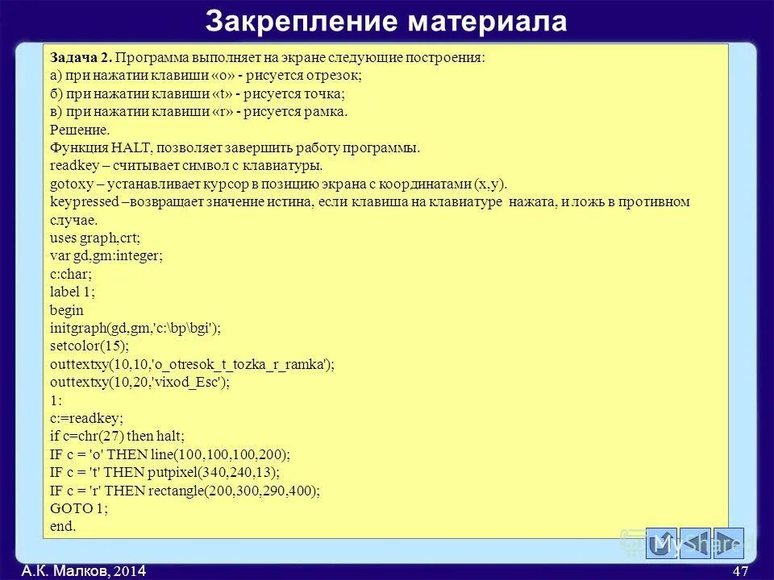Advance to the next slide with the right-arrow button
The image size is (774, 580).
coord(728,543)
